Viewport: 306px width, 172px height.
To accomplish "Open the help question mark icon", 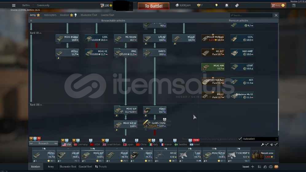I will (x=294, y=6).
